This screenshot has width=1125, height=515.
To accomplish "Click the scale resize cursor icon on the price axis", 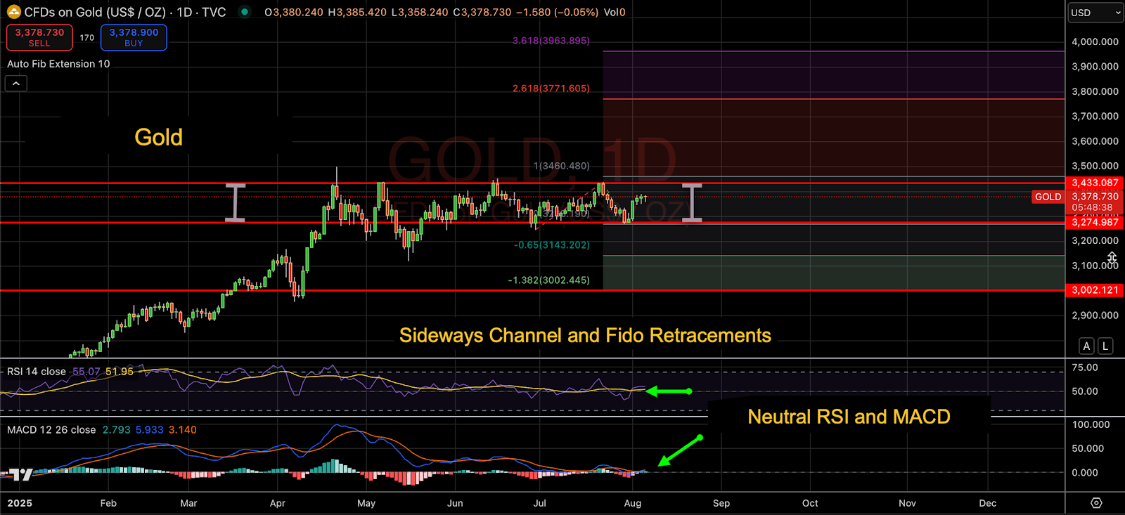I will [x=1112, y=257].
